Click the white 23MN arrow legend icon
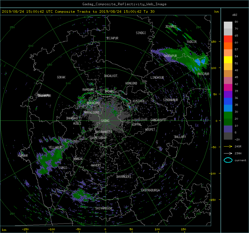The image size is (249, 233). point(228,153)
